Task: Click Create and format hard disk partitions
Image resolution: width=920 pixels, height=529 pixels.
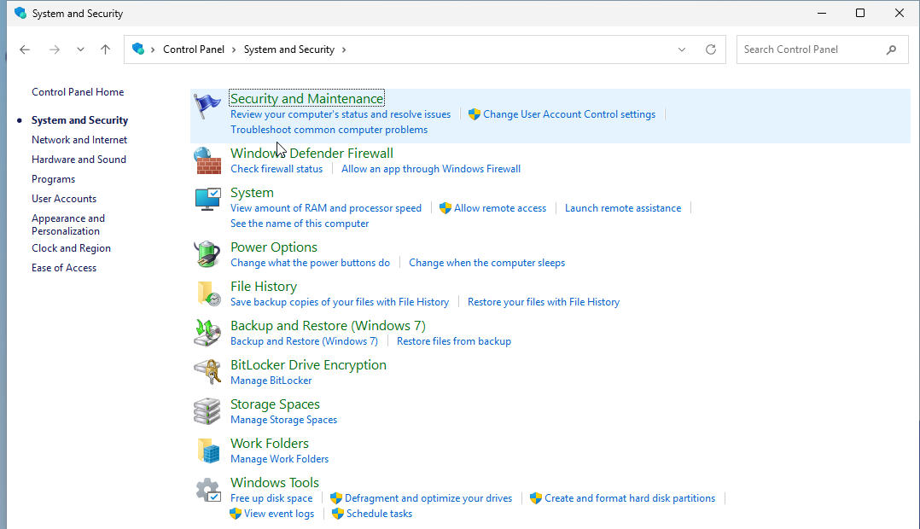Action: [630, 498]
